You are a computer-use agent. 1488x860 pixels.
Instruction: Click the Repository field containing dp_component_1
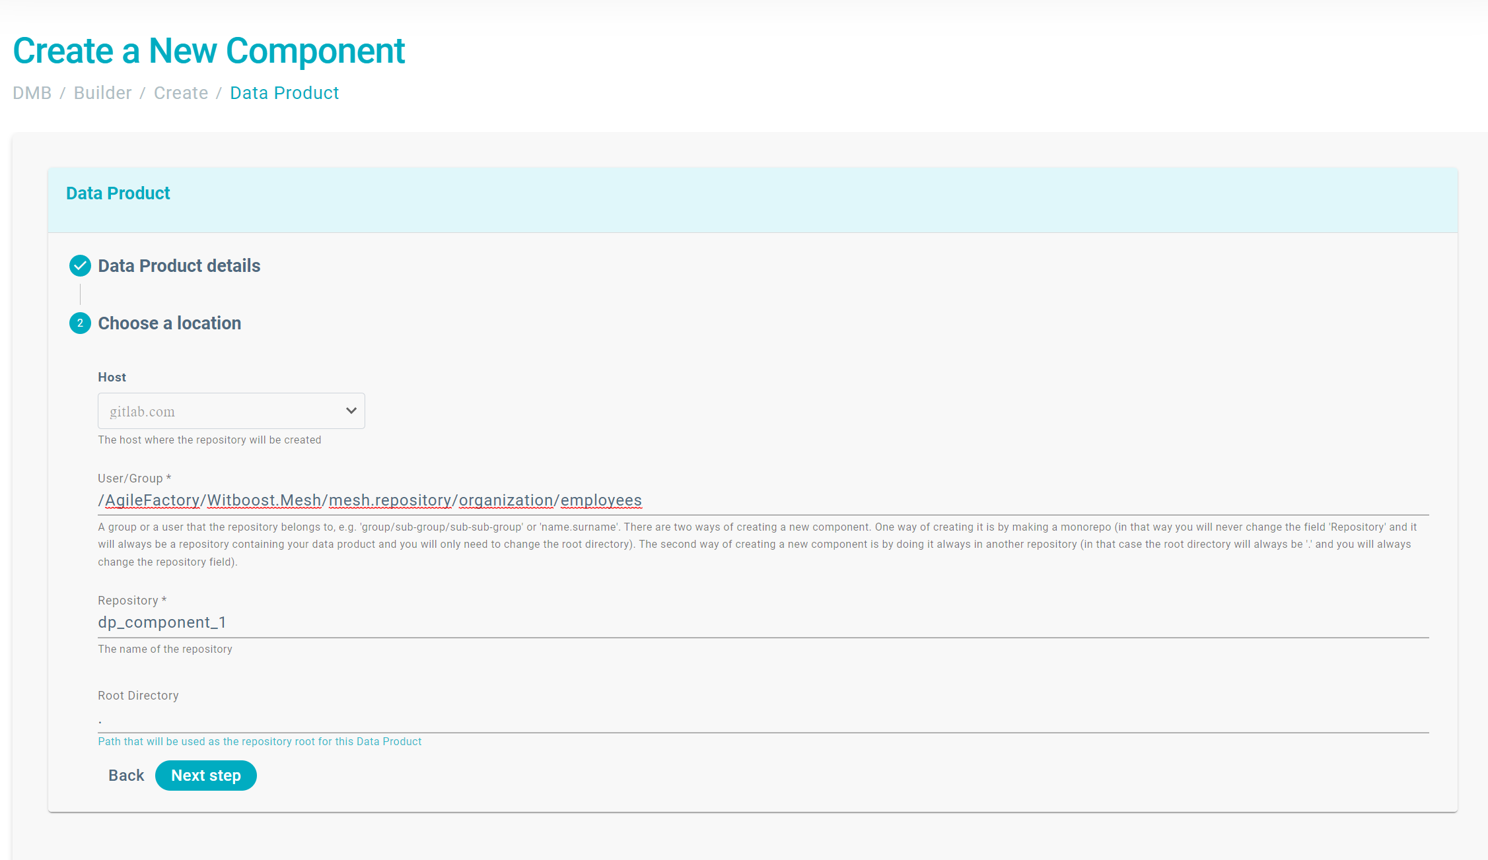click(x=763, y=622)
